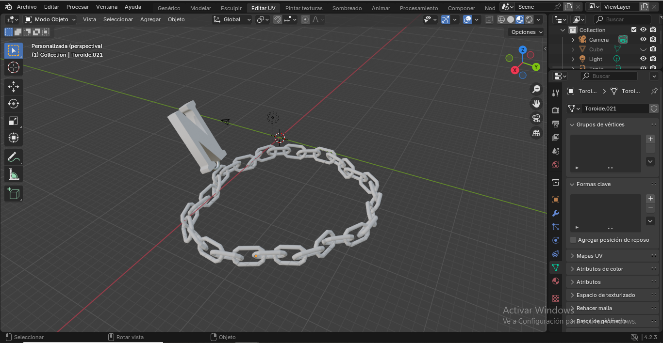Toggle the camera view icon
Image resolution: width=663 pixels, height=343 pixels.
(536, 118)
